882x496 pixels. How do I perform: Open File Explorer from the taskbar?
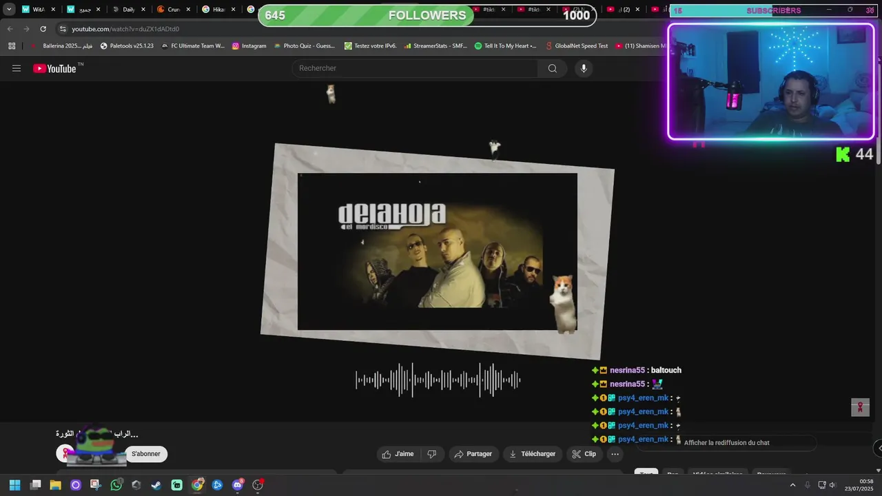click(x=55, y=485)
